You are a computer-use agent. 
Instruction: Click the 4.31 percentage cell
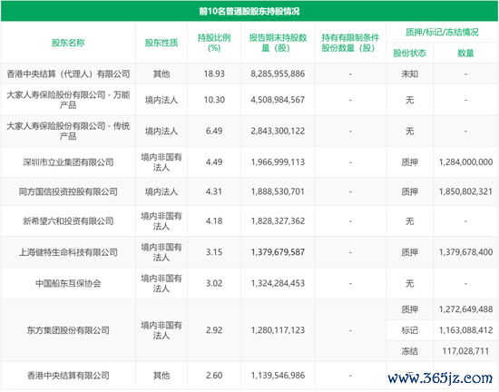click(x=214, y=191)
